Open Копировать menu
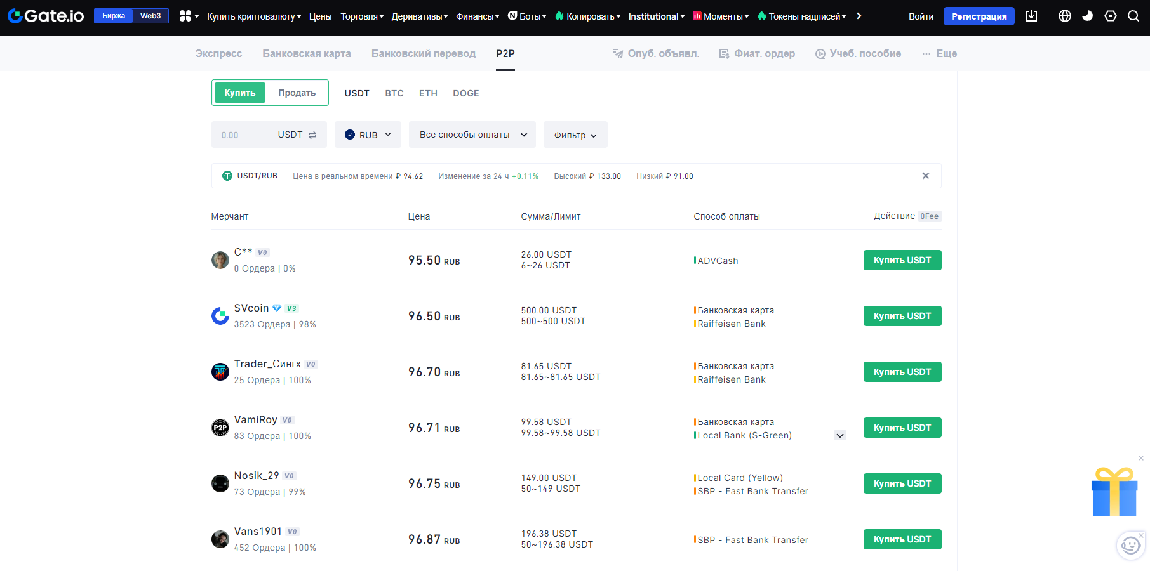Screen dimensions: 1150x571 tap(587, 16)
